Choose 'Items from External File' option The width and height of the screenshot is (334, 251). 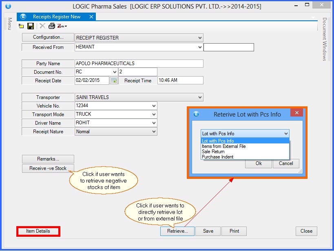pyautogui.click(x=223, y=146)
